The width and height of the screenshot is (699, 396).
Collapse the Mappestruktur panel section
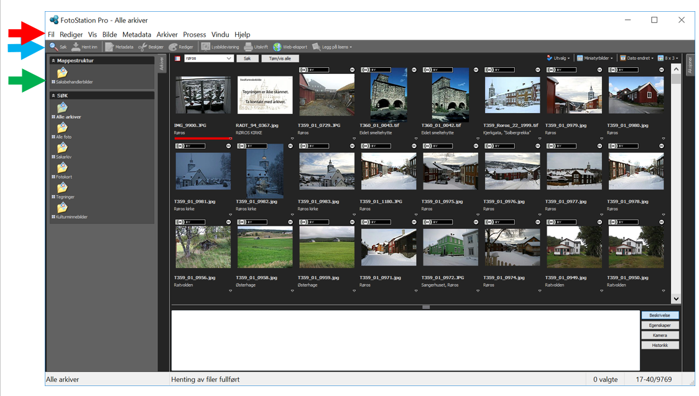click(53, 61)
